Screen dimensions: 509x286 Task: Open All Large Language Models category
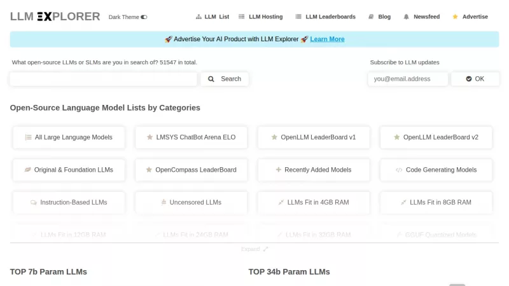(x=69, y=137)
